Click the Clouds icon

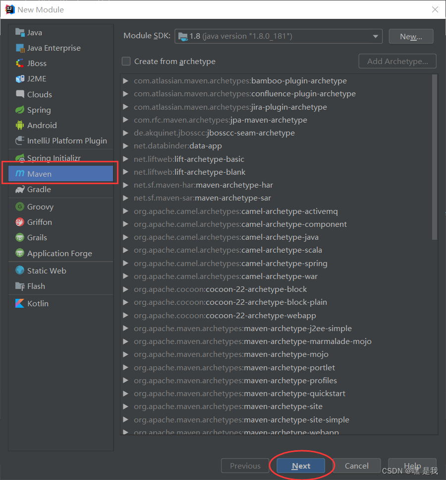tap(20, 94)
